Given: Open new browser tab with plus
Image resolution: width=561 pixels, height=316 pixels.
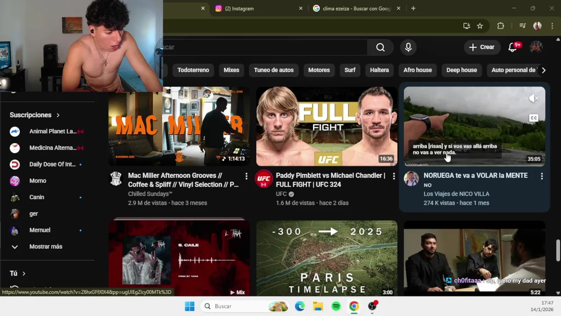Looking at the screenshot, I should pyautogui.click(x=413, y=8).
